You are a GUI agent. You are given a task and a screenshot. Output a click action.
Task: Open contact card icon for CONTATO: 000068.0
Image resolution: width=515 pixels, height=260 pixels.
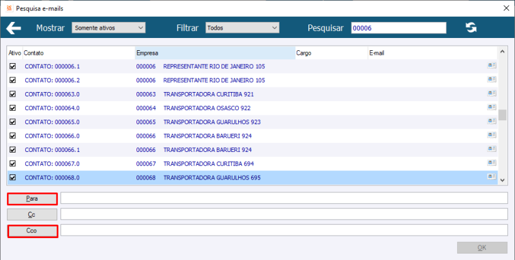click(491, 177)
